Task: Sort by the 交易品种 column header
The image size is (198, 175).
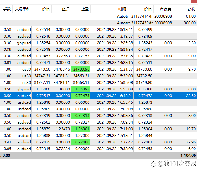Action: 22,9
